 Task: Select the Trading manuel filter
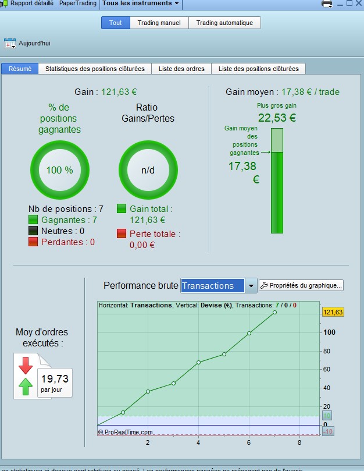(x=159, y=23)
